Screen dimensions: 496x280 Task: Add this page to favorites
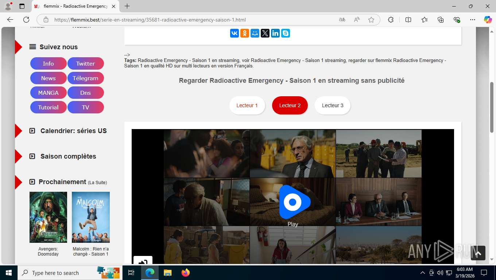coord(371,20)
